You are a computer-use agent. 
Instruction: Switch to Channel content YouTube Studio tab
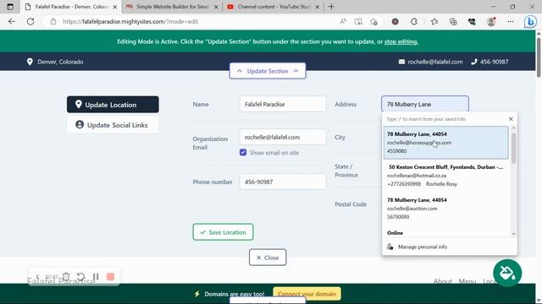(x=274, y=7)
